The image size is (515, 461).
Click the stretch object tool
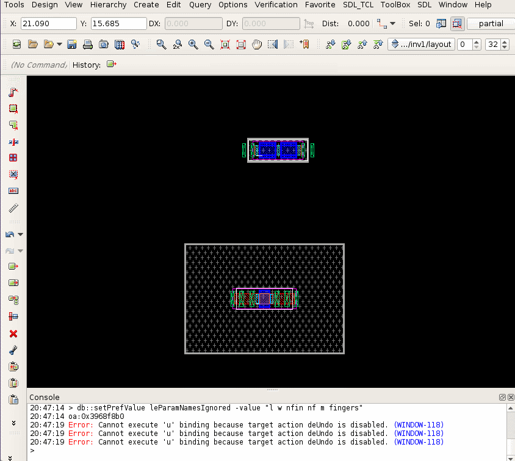click(x=13, y=282)
